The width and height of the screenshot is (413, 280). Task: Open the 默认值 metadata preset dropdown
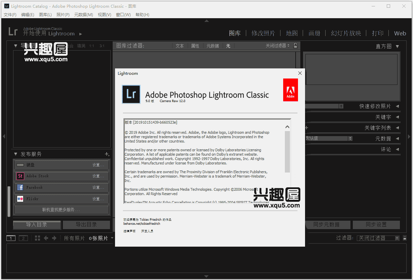[329, 138]
